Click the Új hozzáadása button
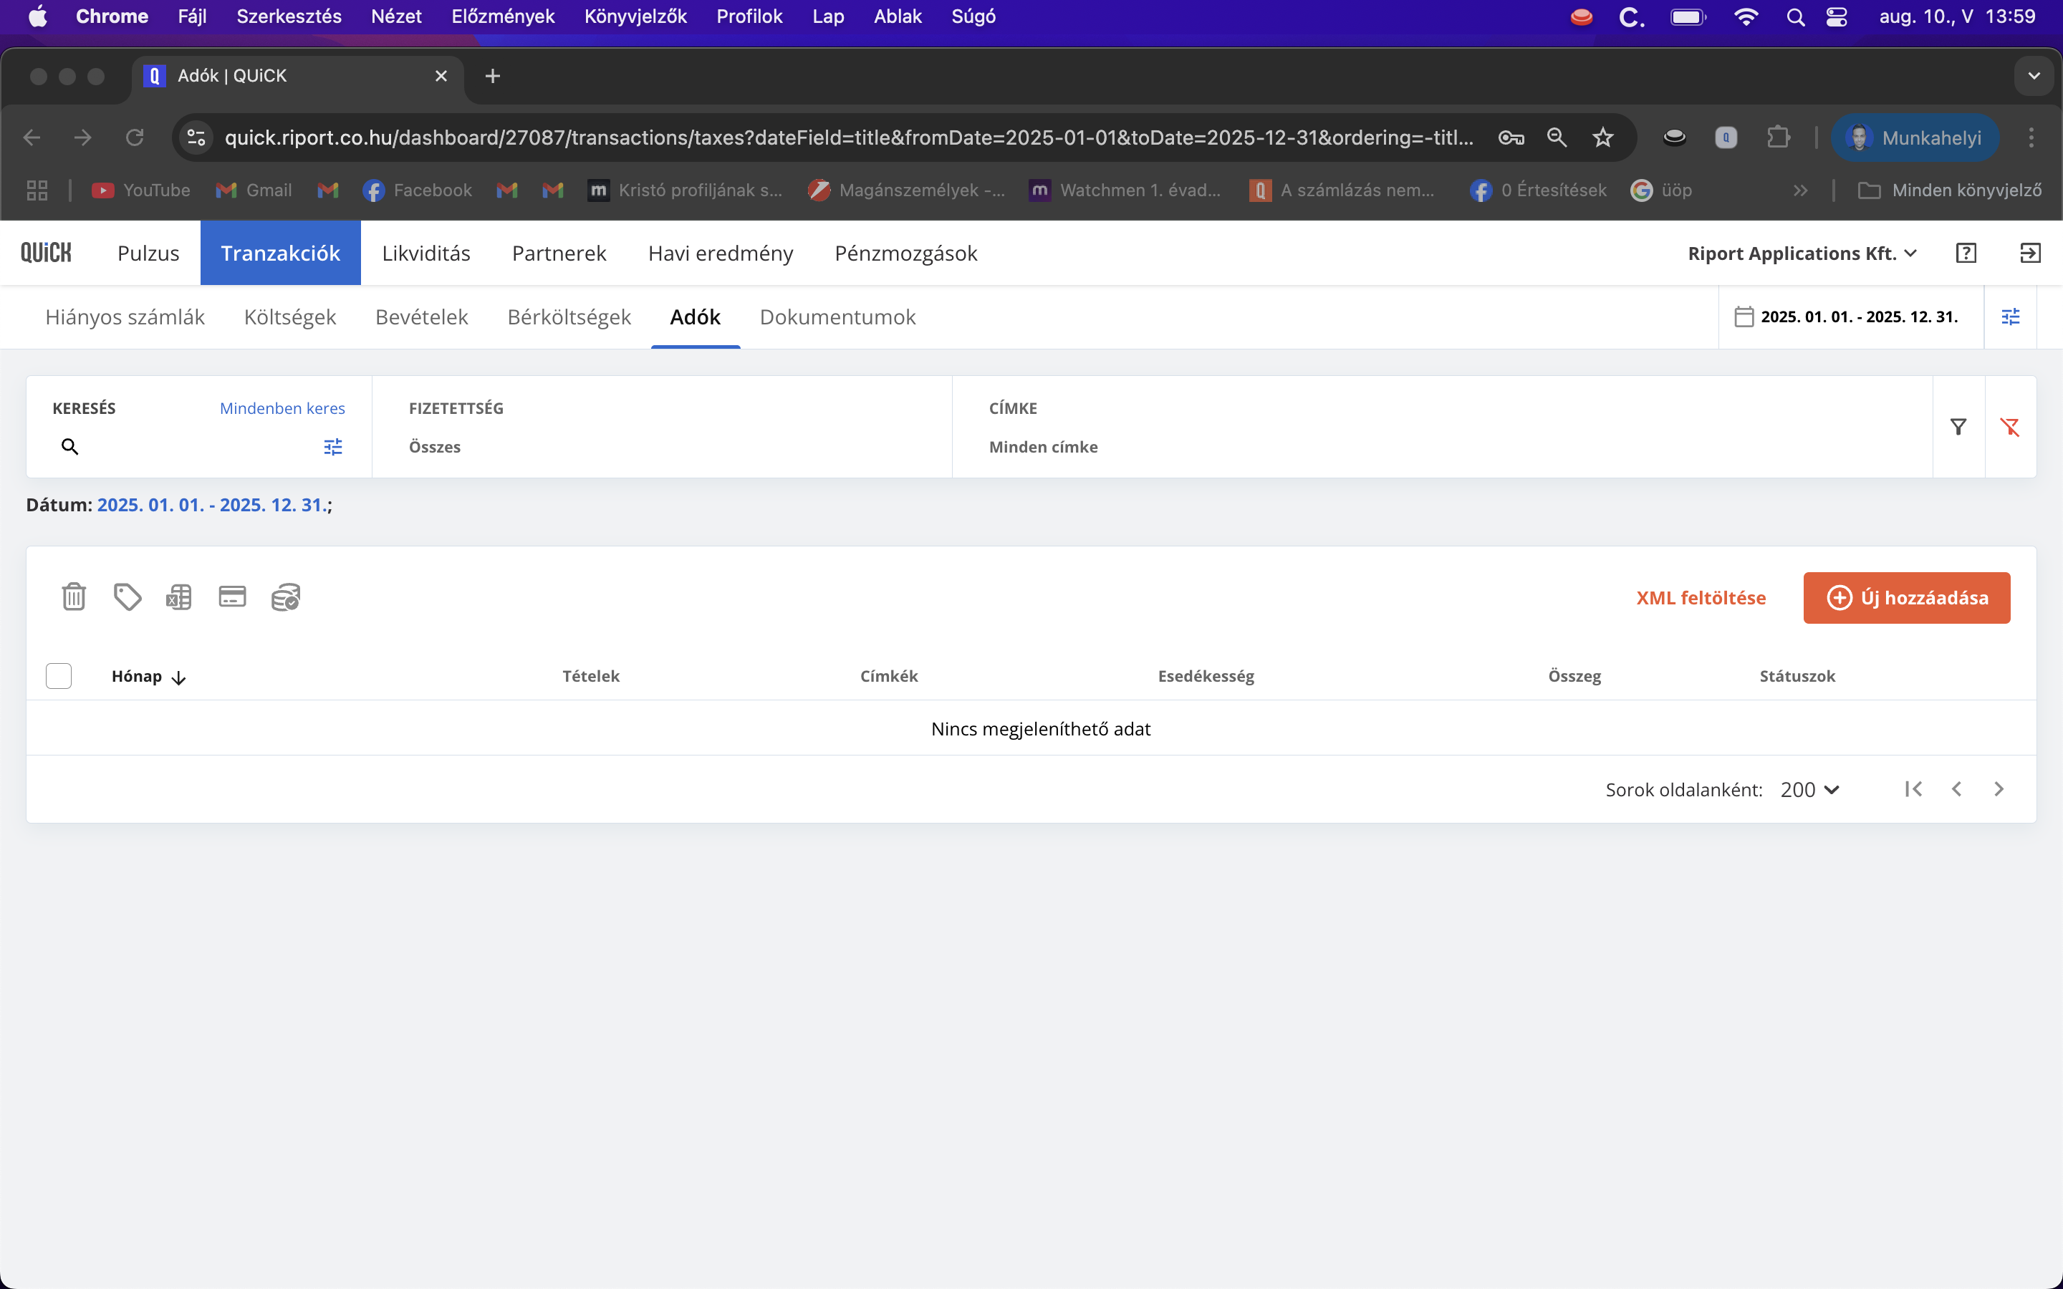This screenshot has height=1289, width=2063. pos(1906,598)
